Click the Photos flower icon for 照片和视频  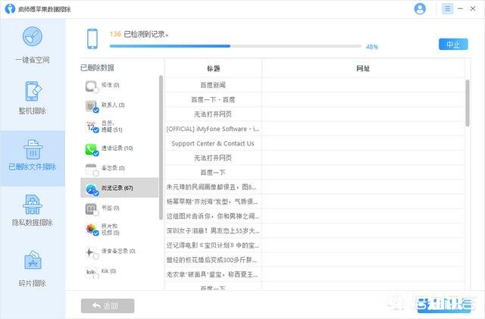pos(91,229)
